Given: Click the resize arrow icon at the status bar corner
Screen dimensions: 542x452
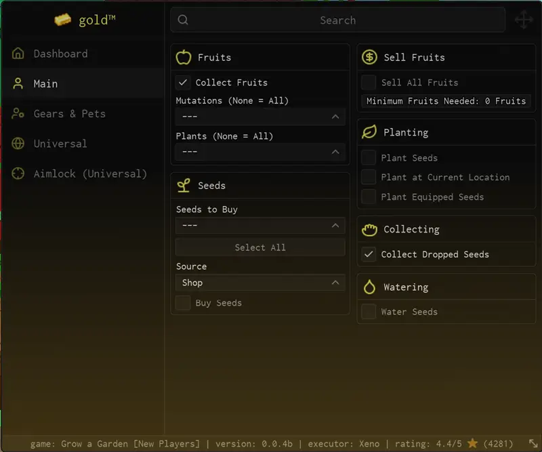Looking at the screenshot, I should point(533,443).
